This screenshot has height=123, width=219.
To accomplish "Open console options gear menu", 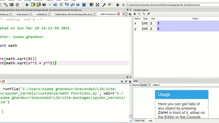I will (x=130, y=81).
